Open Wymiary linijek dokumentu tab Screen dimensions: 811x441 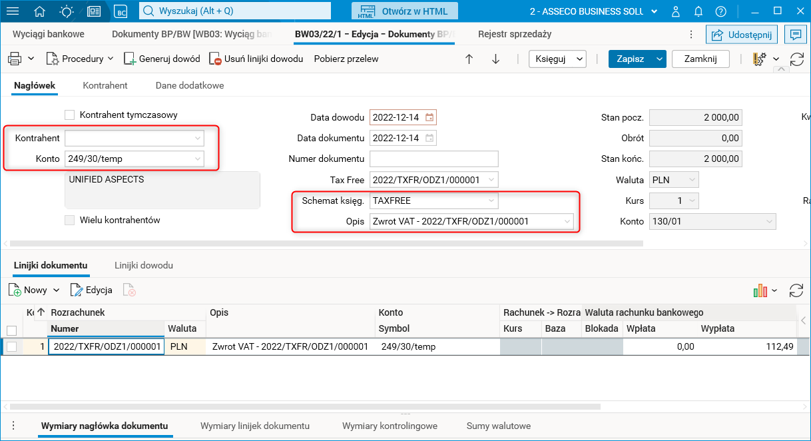255,426
